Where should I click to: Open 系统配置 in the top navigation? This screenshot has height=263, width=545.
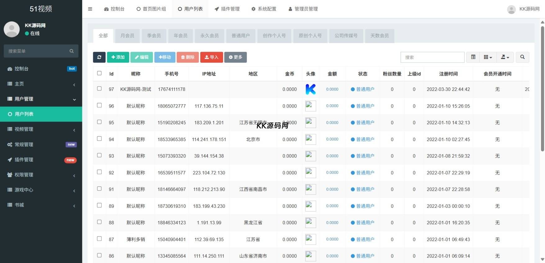(264, 9)
